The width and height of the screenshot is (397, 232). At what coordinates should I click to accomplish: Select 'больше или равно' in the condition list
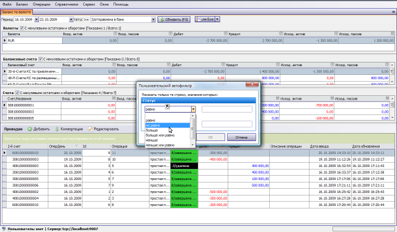[167, 135]
